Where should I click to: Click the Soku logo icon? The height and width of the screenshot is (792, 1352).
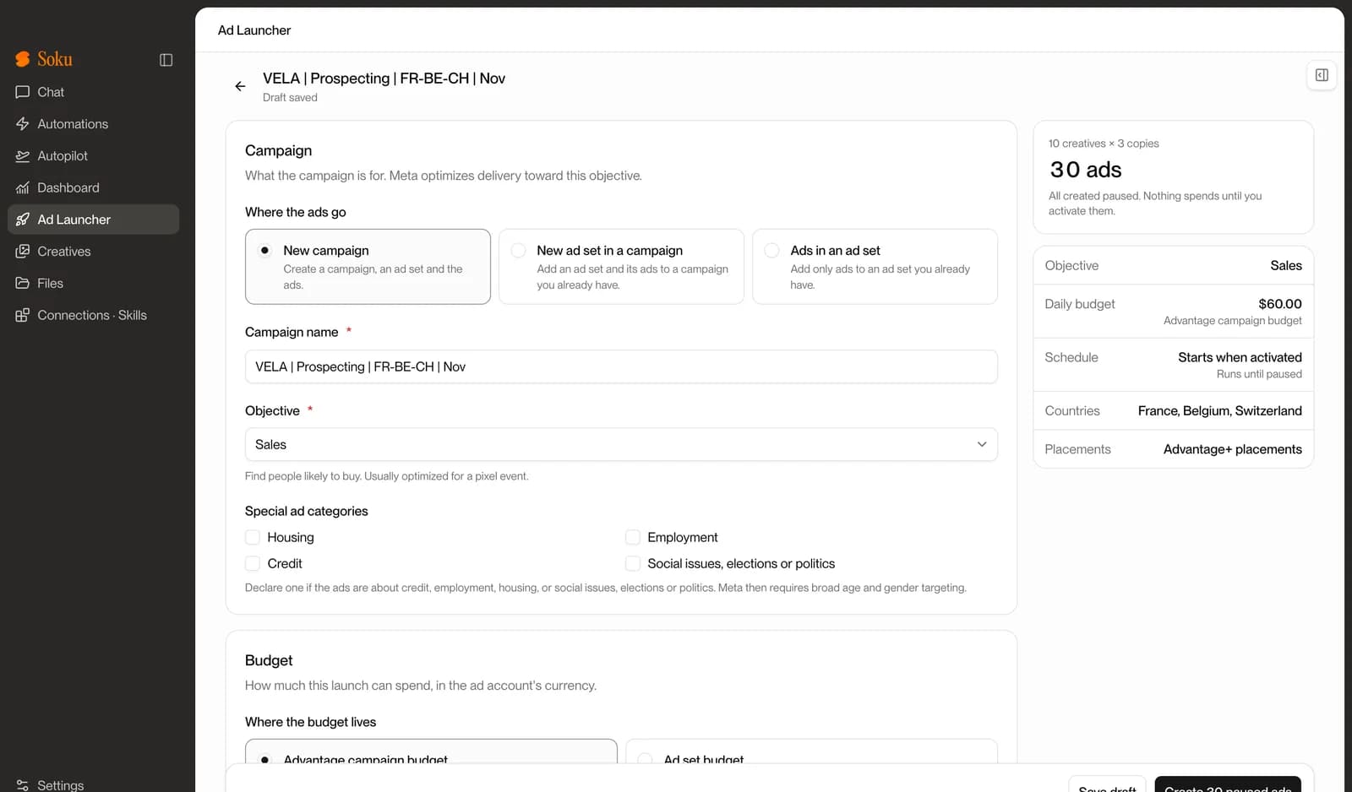click(23, 59)
